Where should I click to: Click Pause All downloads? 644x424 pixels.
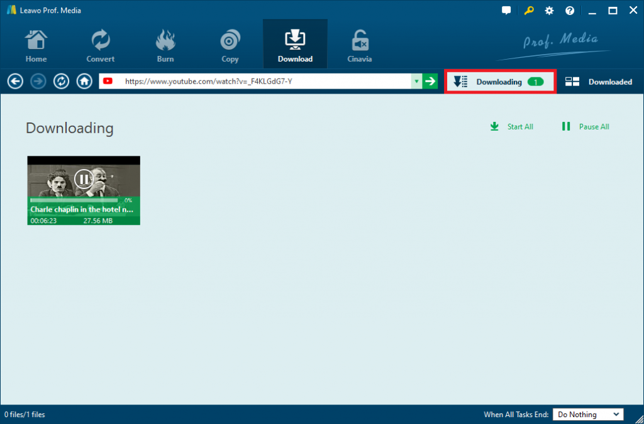click(586, 127)
